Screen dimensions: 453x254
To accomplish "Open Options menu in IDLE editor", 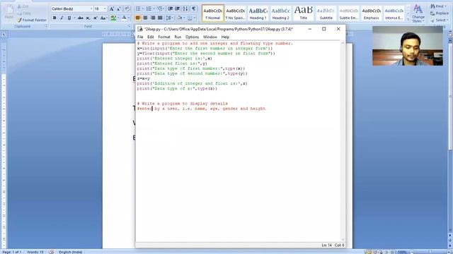I will tap(192, 37).
